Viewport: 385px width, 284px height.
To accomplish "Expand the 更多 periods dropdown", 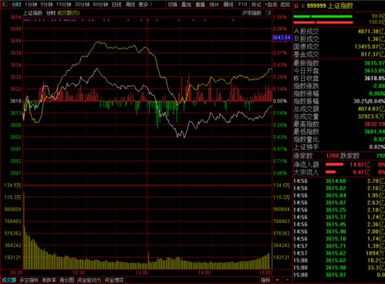I will [x=145, y=5].
